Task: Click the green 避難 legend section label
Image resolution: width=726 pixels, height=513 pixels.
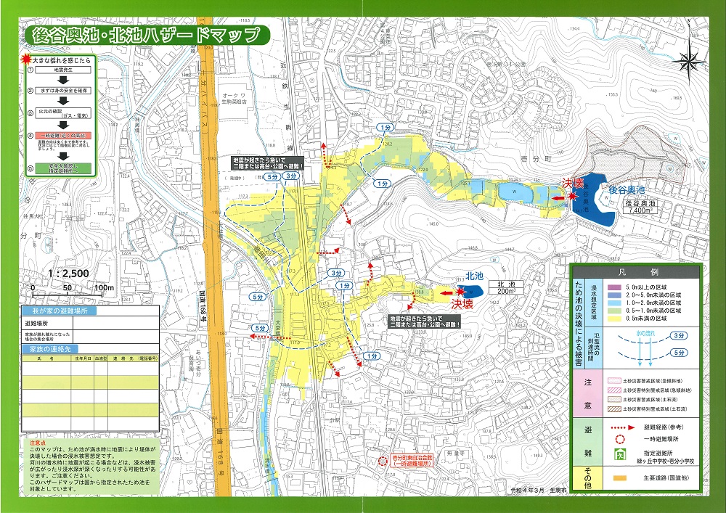Action: tap(588, 442)
